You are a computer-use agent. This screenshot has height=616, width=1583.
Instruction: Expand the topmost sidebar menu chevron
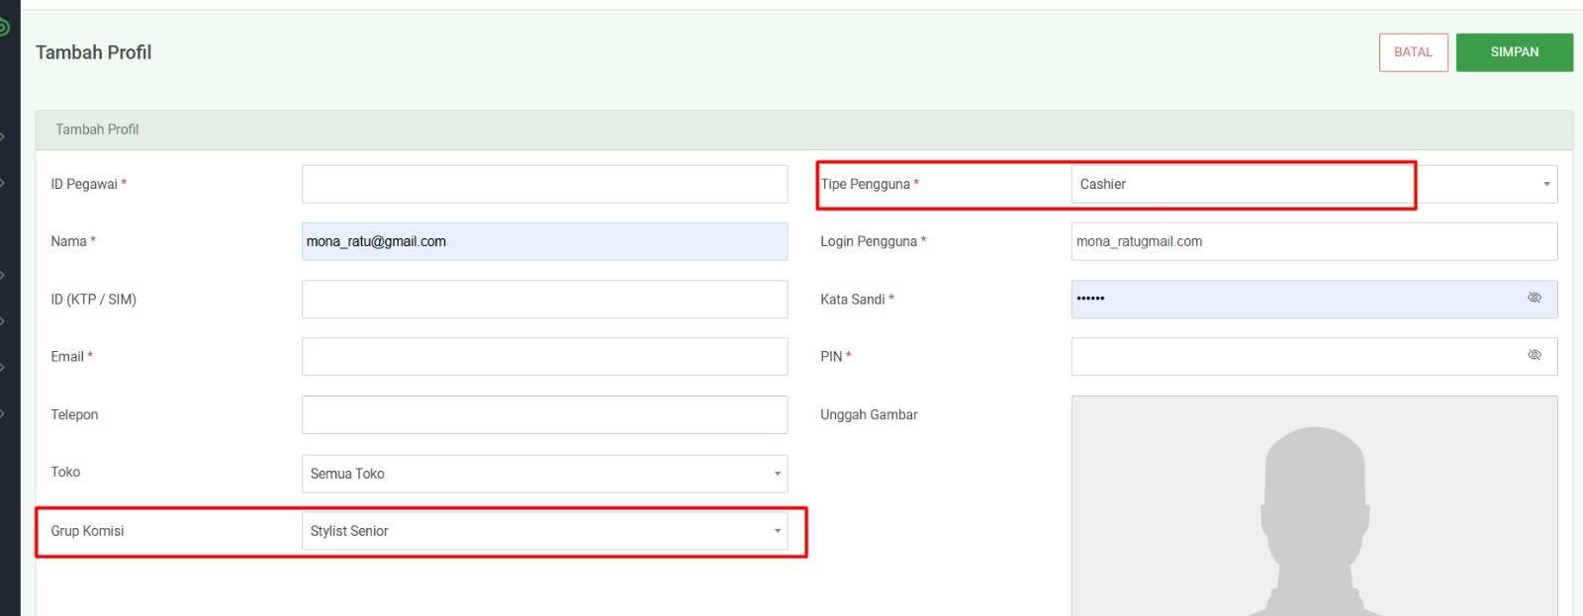4,136
